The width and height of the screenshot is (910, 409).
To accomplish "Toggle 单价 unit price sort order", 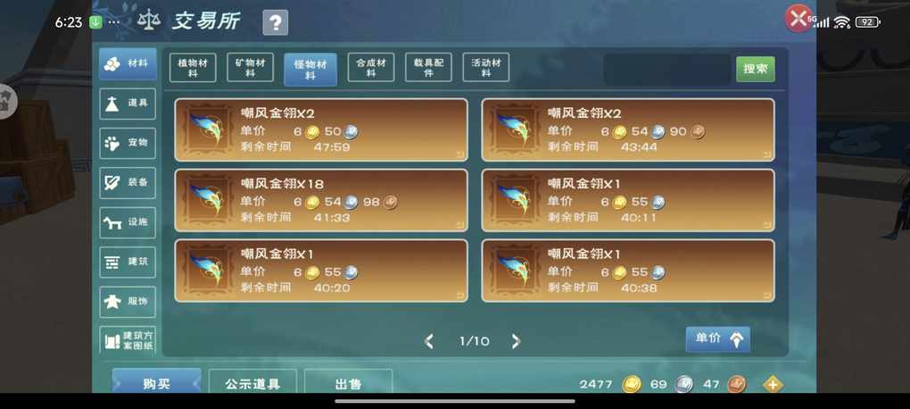I will tap(718, 339).
